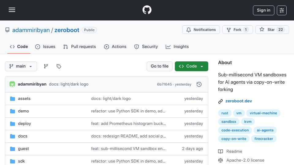294x165 pixels.
Task: Click the Notifications bell button
Action: [x=201, y=30]
